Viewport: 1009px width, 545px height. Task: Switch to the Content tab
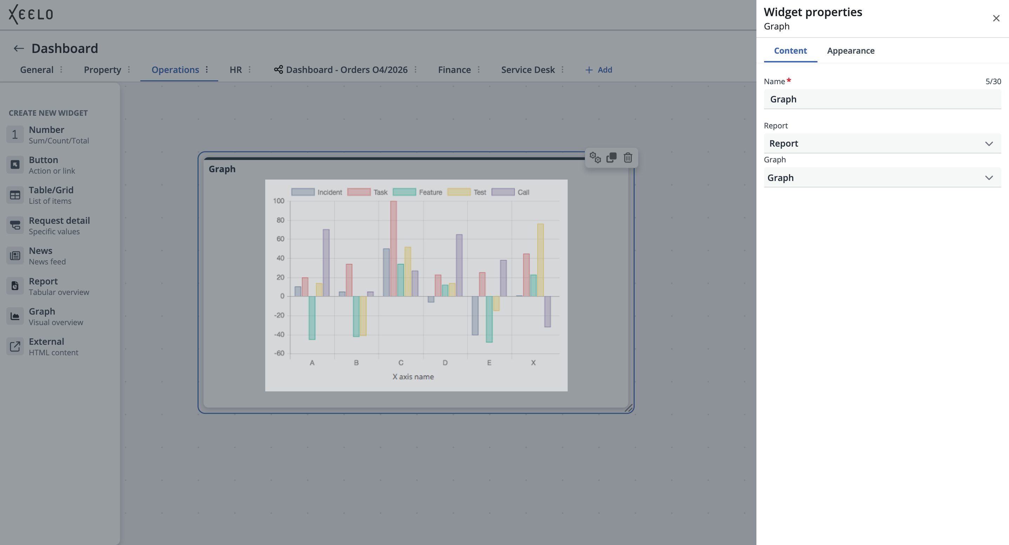[x=790, y=51]
